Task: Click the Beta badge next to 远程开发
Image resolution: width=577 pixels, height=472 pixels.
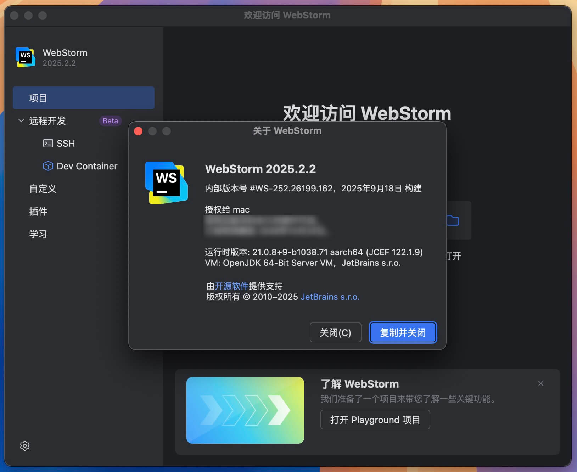Action: point(110,121)
